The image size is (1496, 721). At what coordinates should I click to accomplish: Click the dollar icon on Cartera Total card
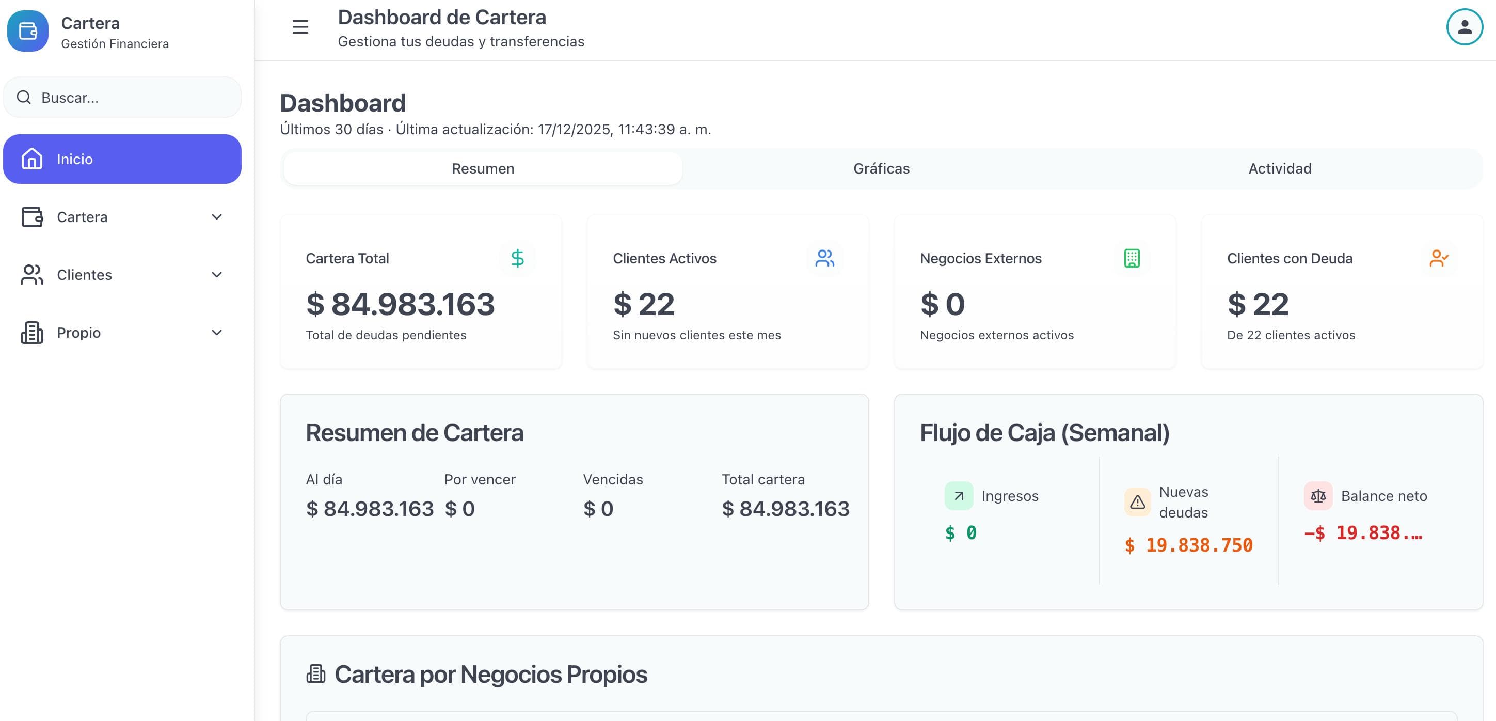click(x=517, y=259)
